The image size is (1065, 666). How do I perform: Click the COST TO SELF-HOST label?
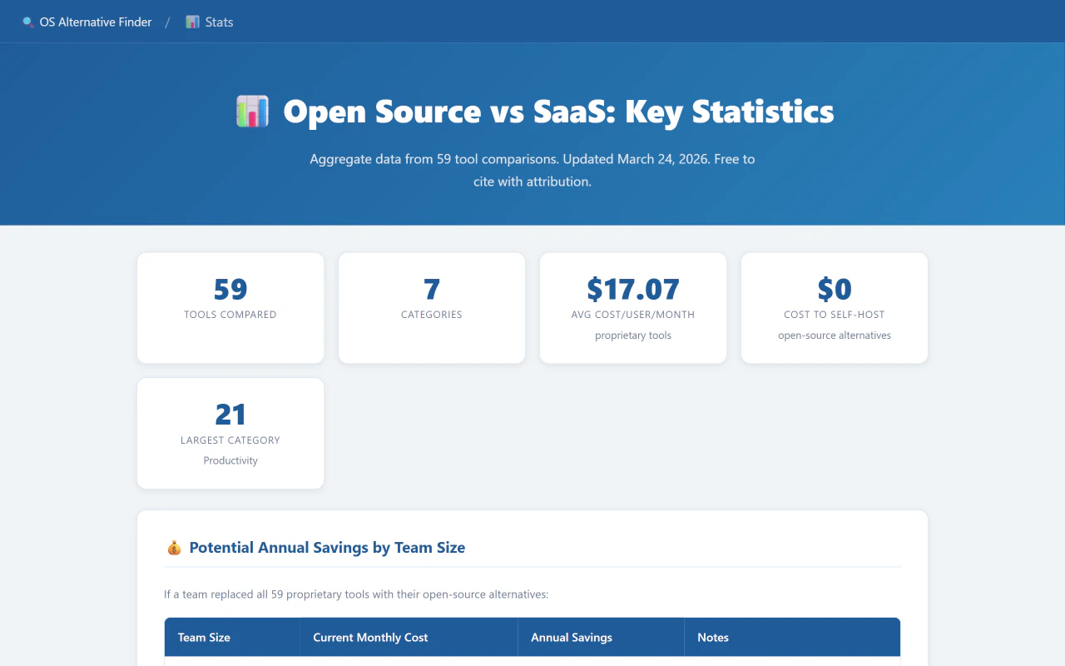pyautogui.click(x=835, y=315)
